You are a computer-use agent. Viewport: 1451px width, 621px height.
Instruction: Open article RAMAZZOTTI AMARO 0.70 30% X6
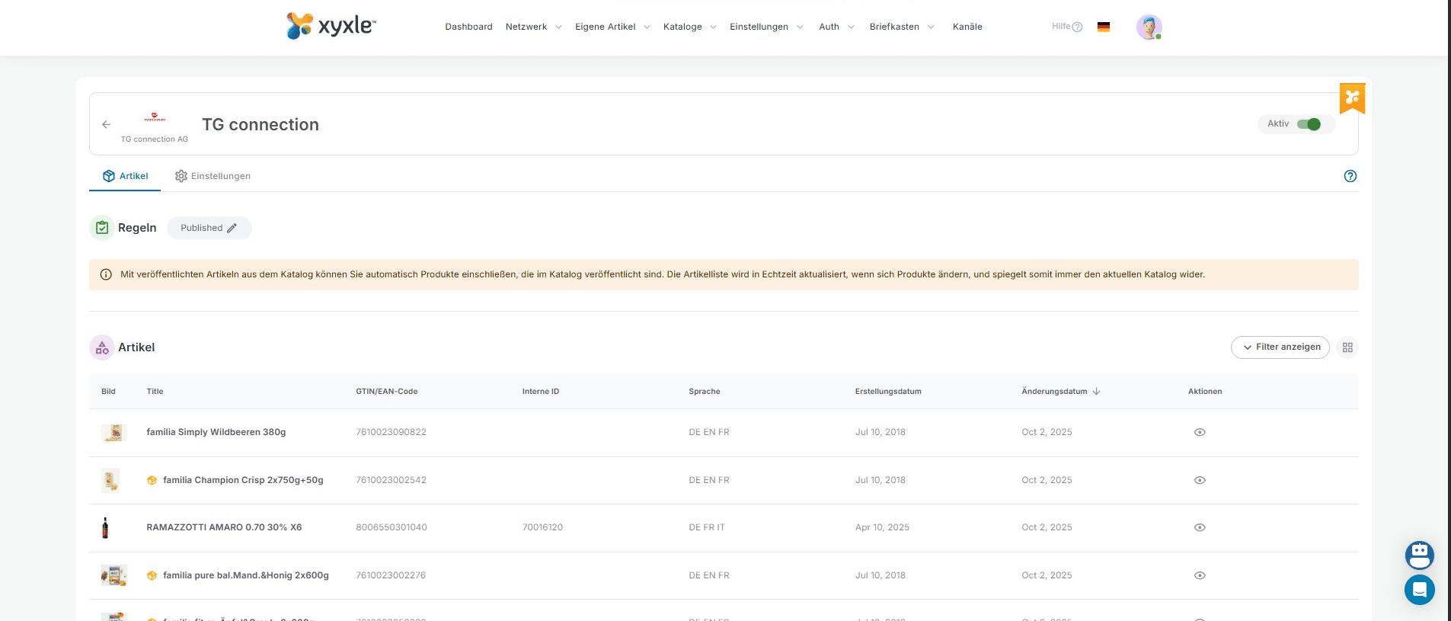(224, 527)
